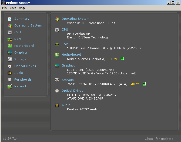
Task: Click the CPU heading in summary panel
Action: tap(65, 29)
